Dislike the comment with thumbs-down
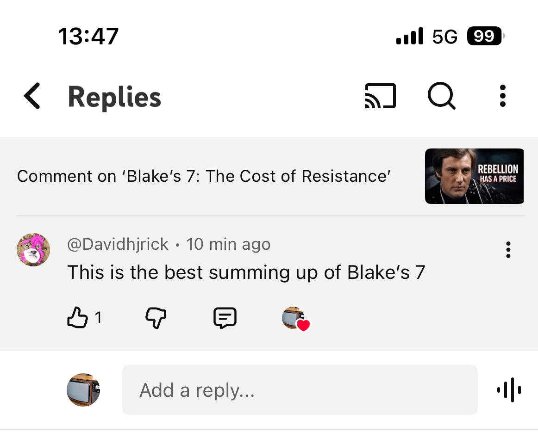Screen dimensions: 538x438 pyautogui.click(x=156, y=318)
